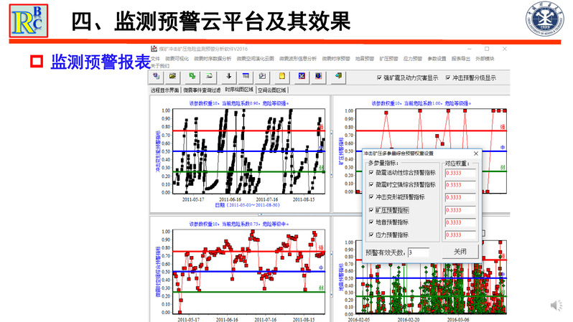The image size is (573, 322).
Task: Close the weight settings dialog with X
Action: click(475, 153)
